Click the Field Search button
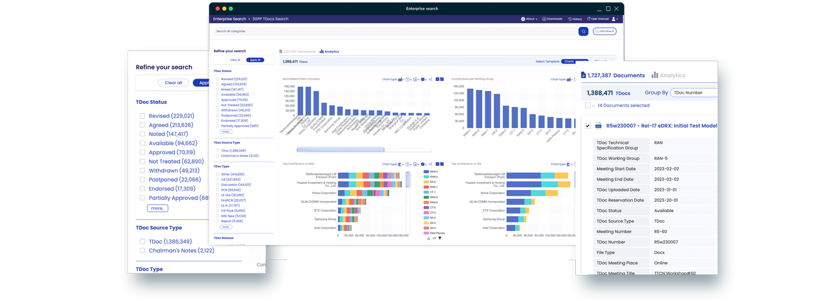Image resolution: width=830 pixels, height=301 pixels. pyautogui.click(x=604, y=31)
